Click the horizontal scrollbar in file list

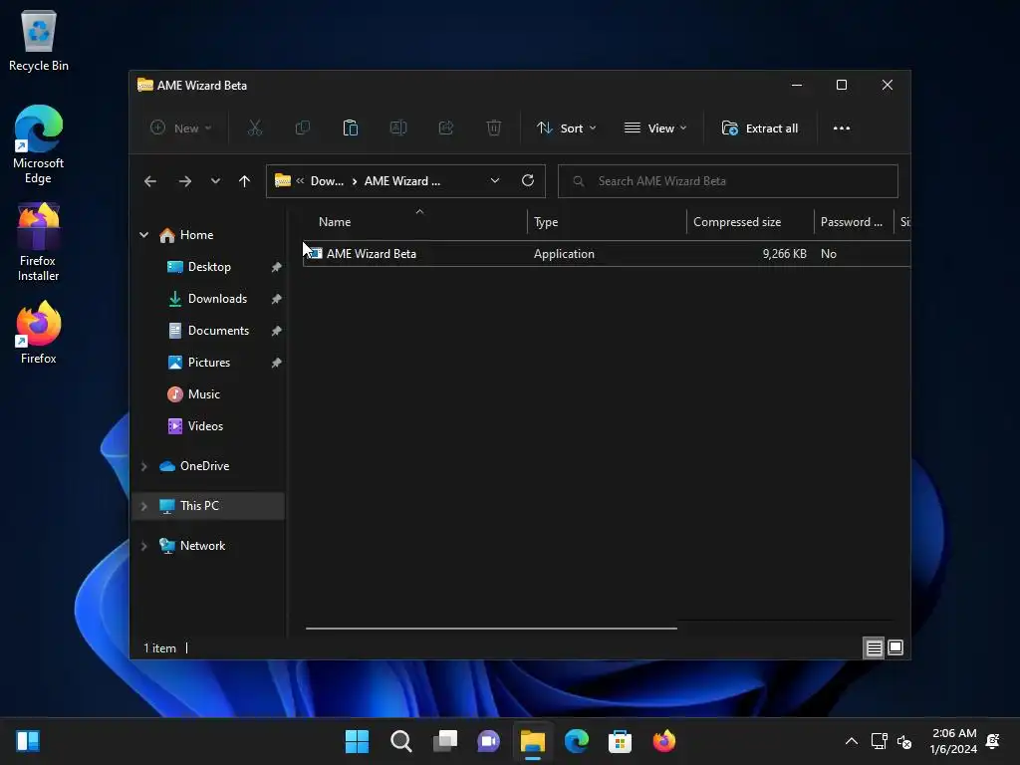pos(491,629)
